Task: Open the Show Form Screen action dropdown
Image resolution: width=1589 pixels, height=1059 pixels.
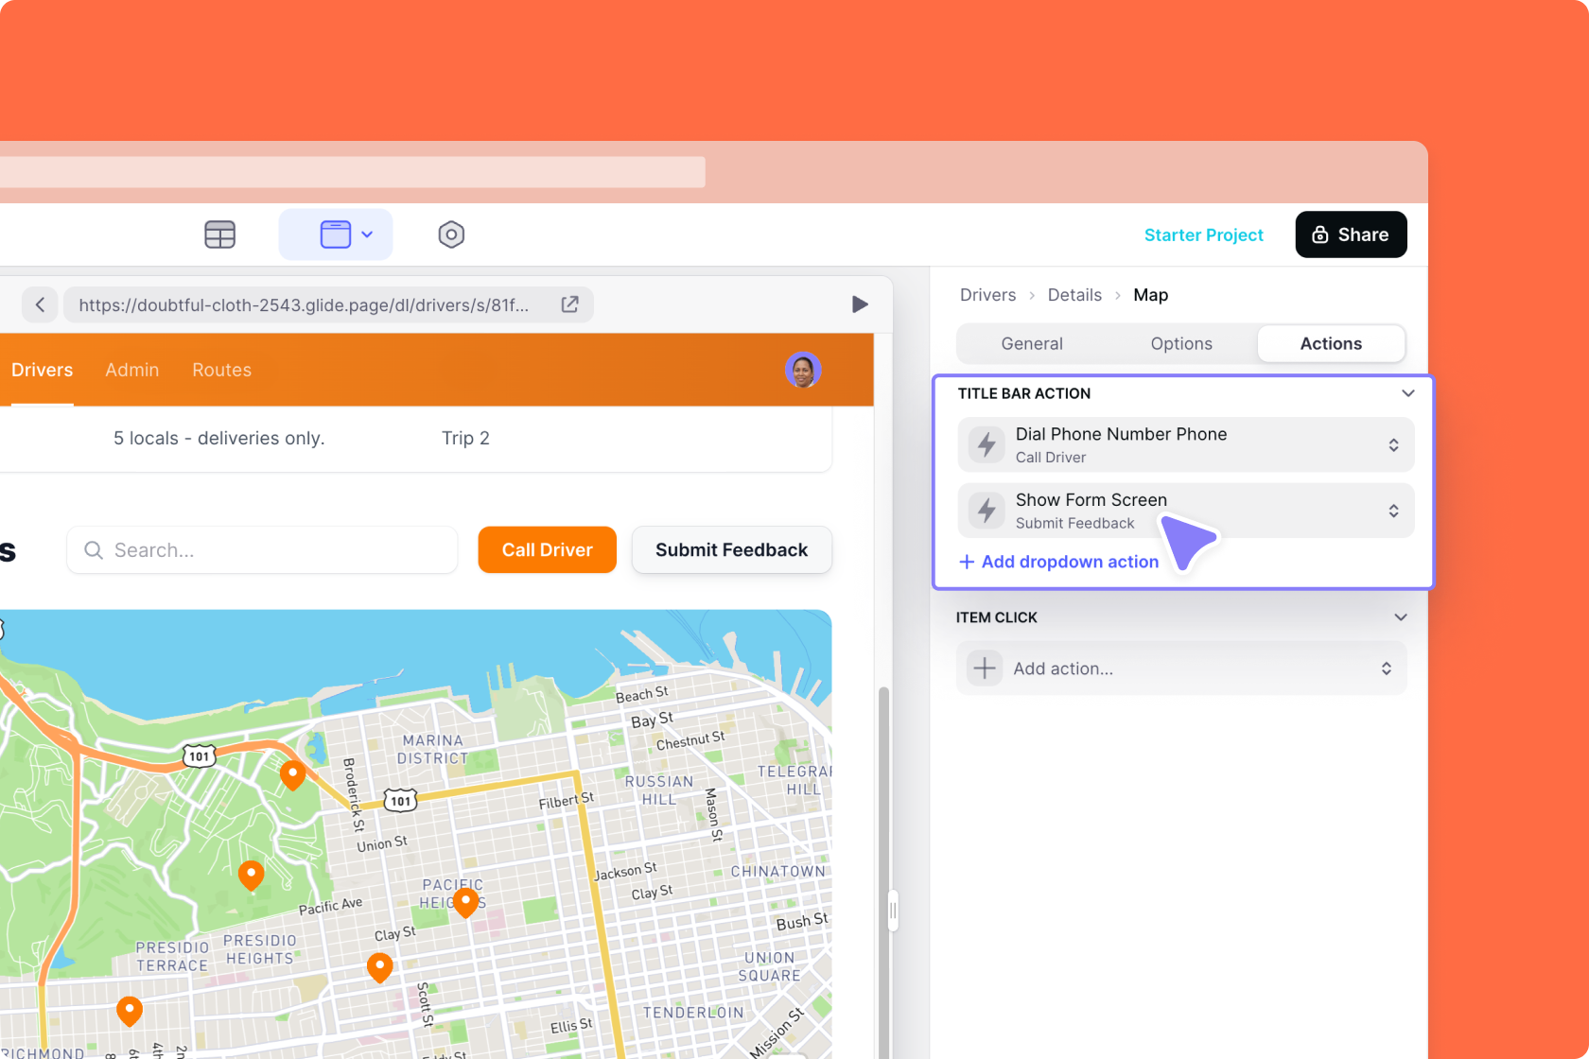Action: click(x=1393, y=512)
